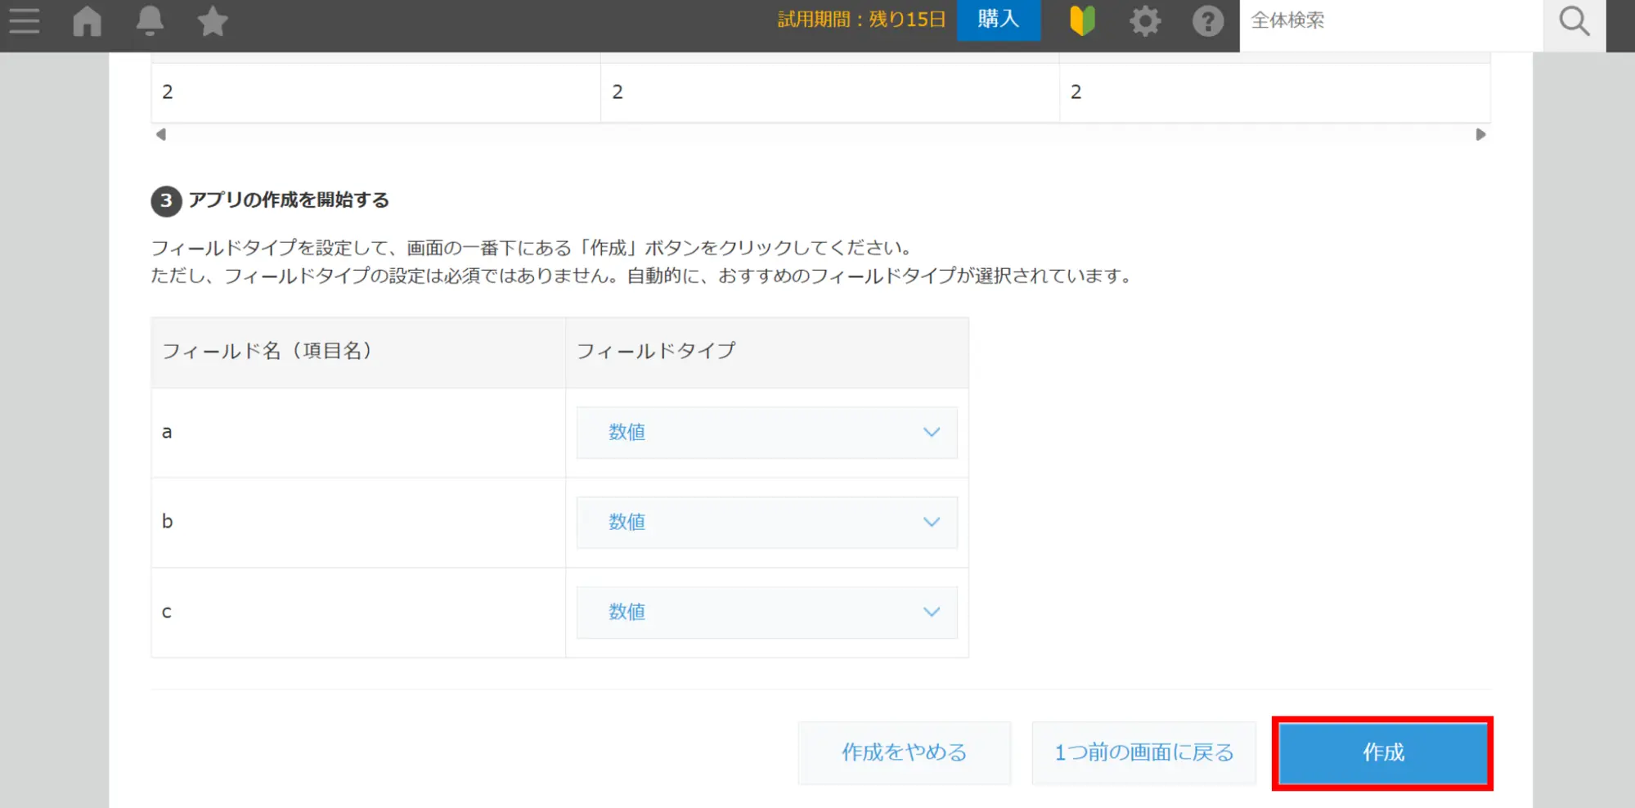This screenshot has height=808, width=1635.
Task: Open the help question mark icon
Action: [x=1207, y=20]
